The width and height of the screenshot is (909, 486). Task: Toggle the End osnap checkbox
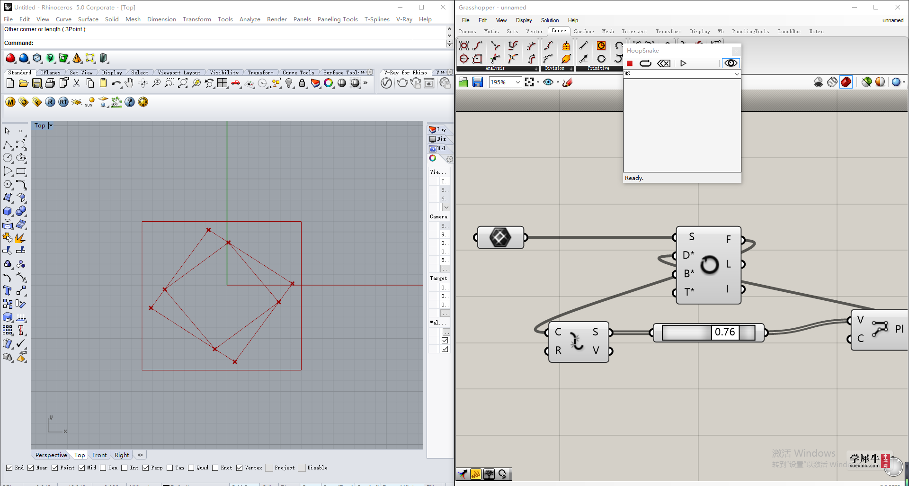(x=9, y=468)
